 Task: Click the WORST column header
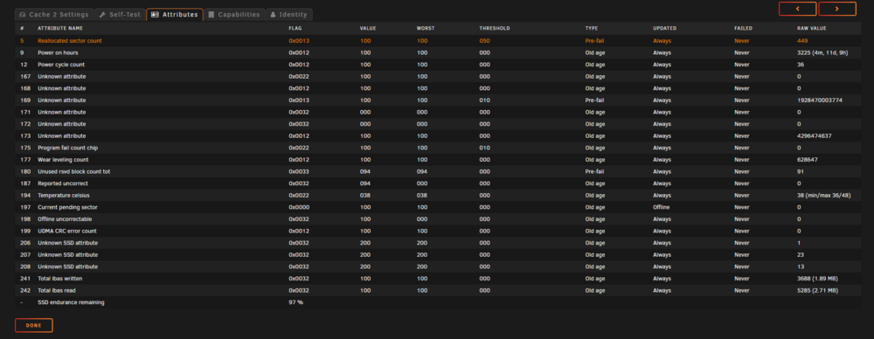point(426,28)
